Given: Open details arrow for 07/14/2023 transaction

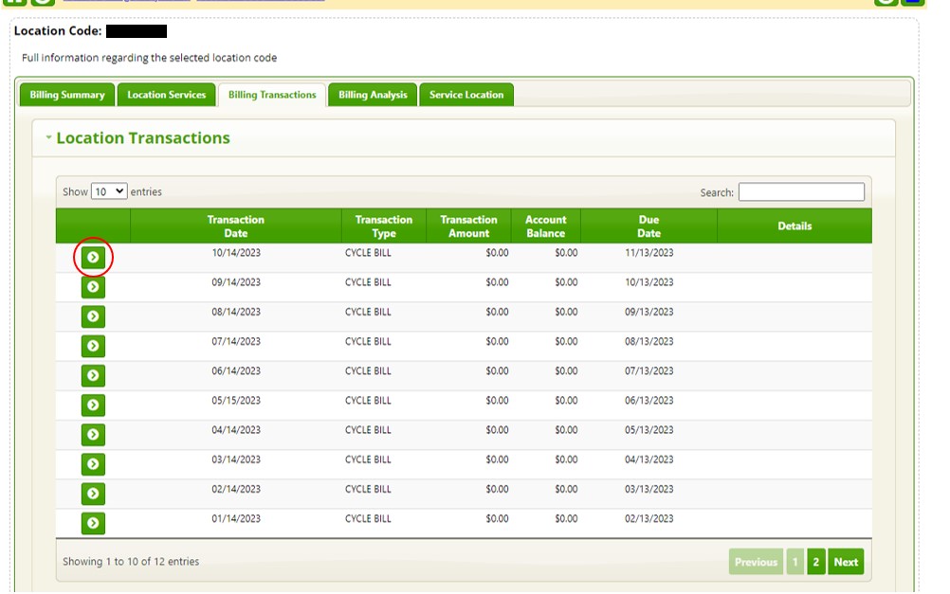Looking at the screenshot, I should coord(93,346).
